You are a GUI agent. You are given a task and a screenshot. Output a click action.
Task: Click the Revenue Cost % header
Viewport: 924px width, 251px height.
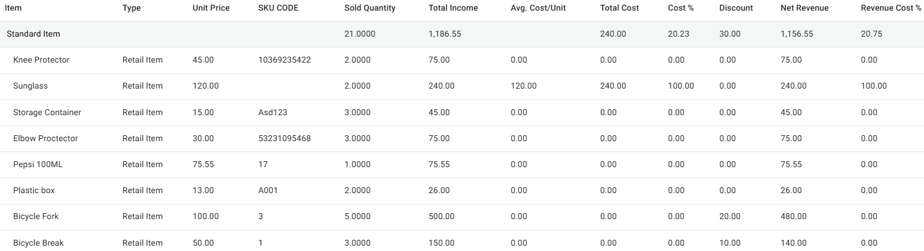pyautogui.click(x=886, y=8)
